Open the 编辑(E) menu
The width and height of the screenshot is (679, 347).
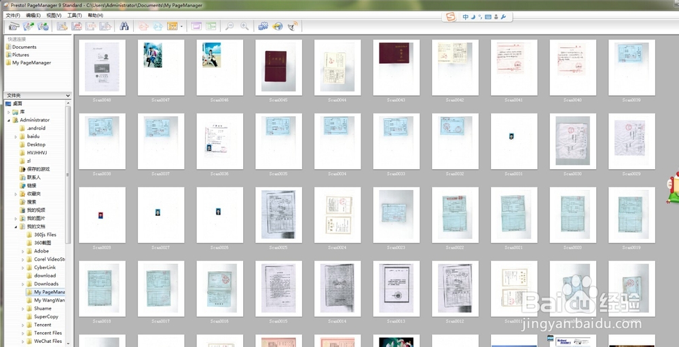pos(33,15)
